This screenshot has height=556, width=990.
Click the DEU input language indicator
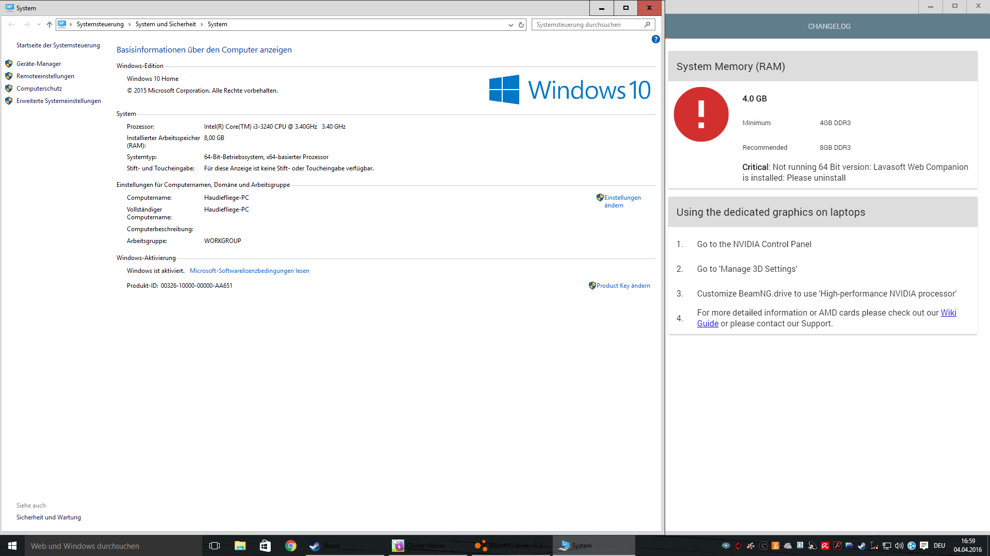939,546
